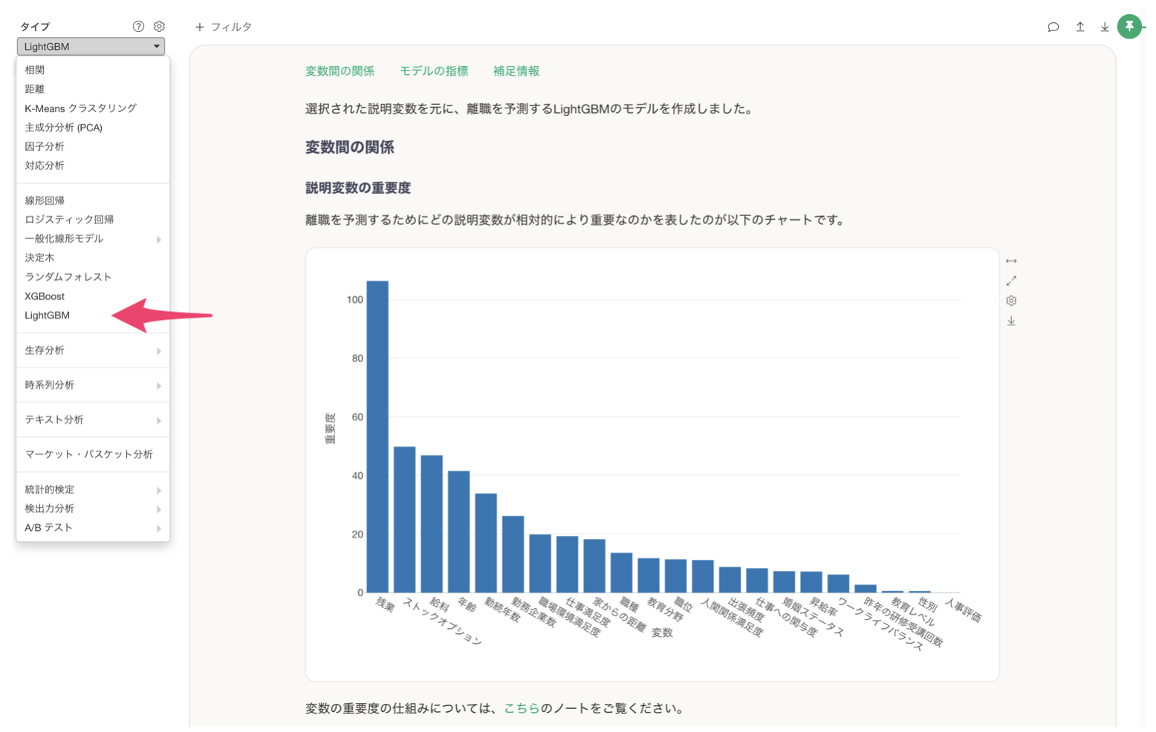Open chart settings gear beside the graph
Screen dimensions: 1156x732
tap(1011, 301)
